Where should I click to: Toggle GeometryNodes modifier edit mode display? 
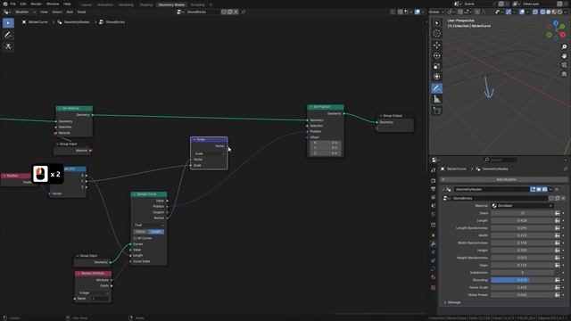(533, 189)
